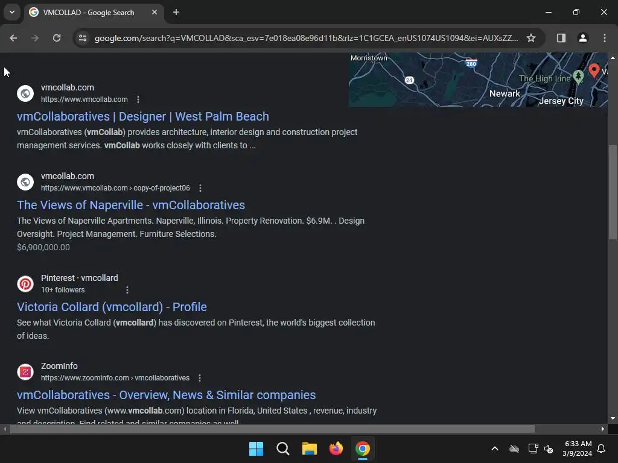Show hidden system tray icons

[x=495, y=449]
